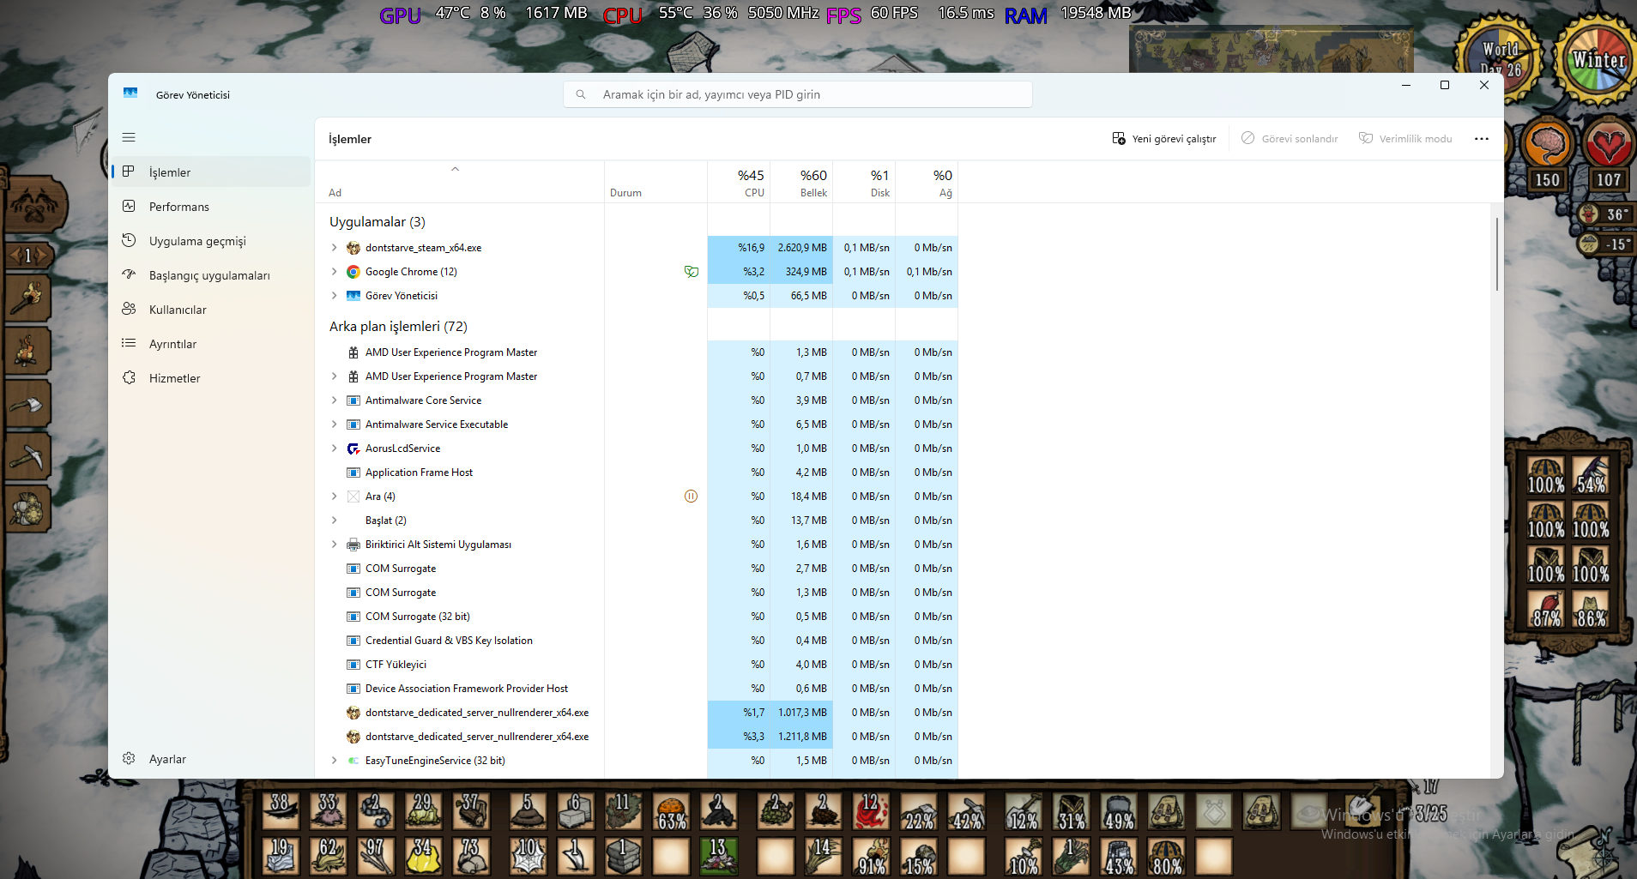Click the game pickaxe crafting tab
This screenshot has height=879, width=1637.
(x=28, y=456)
